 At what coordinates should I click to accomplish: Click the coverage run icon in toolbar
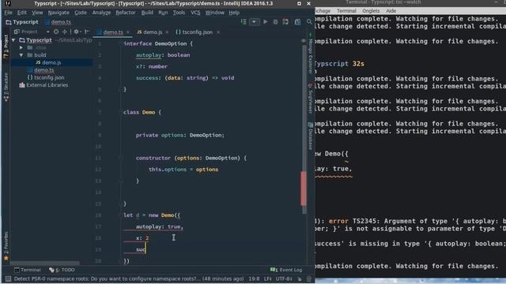click(285, 22)
